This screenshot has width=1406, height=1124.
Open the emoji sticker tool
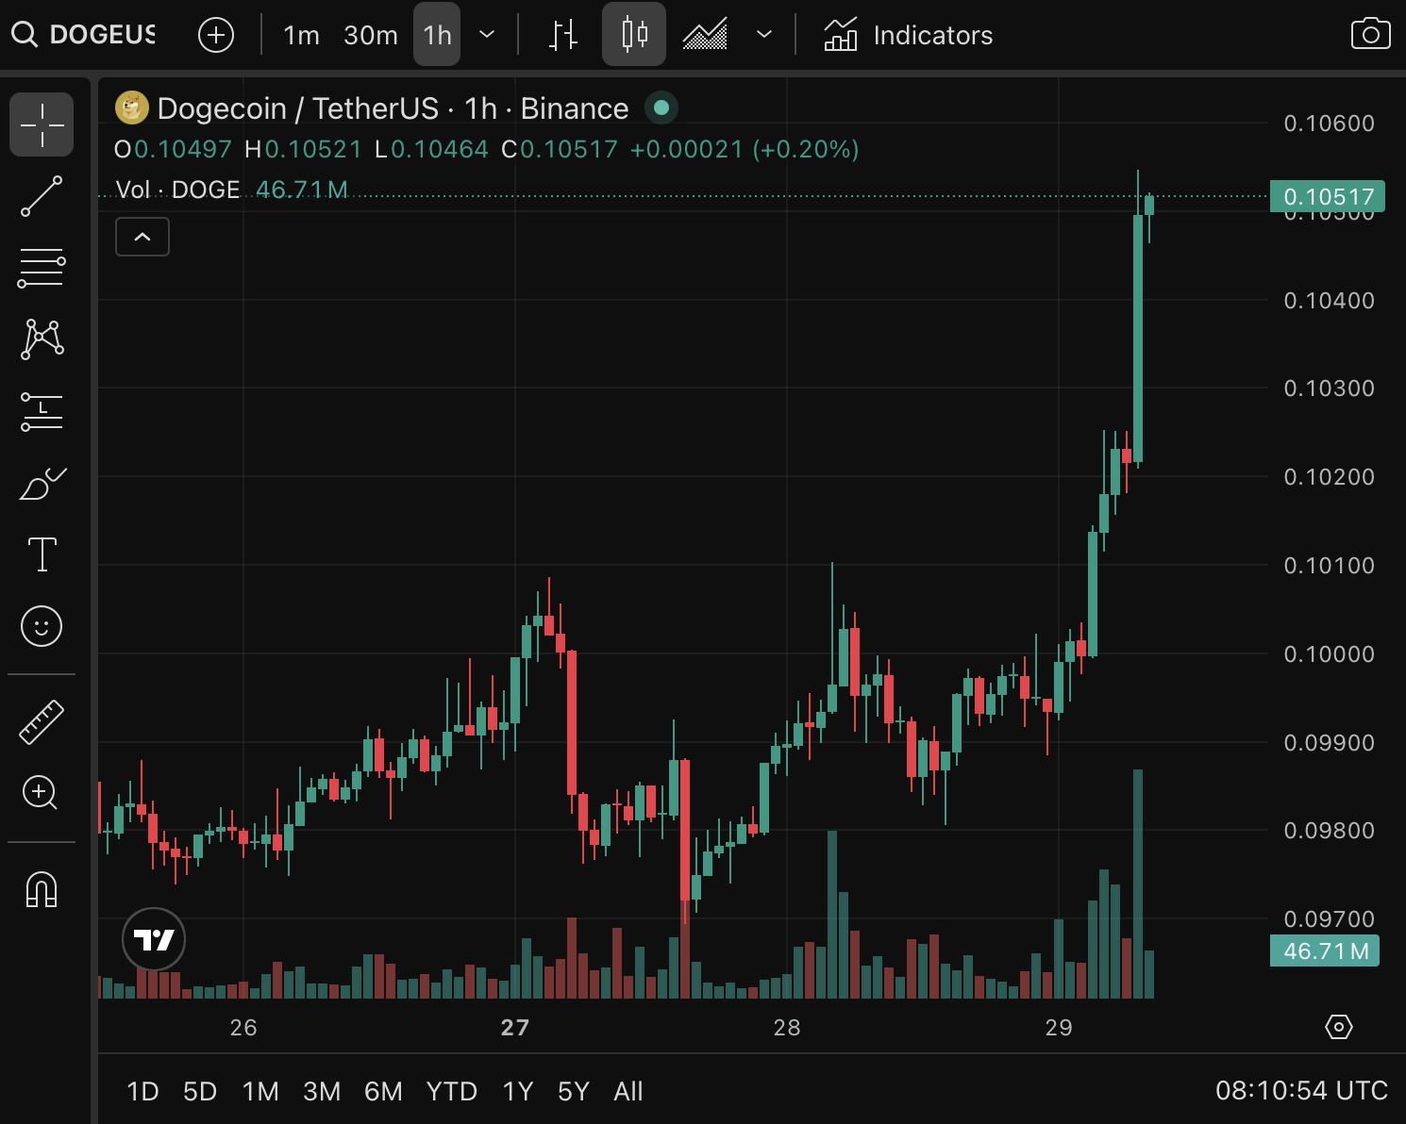[42, 625]
